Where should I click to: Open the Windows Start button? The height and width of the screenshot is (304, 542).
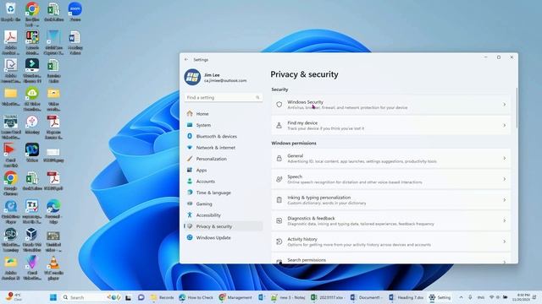pos(53,297)
